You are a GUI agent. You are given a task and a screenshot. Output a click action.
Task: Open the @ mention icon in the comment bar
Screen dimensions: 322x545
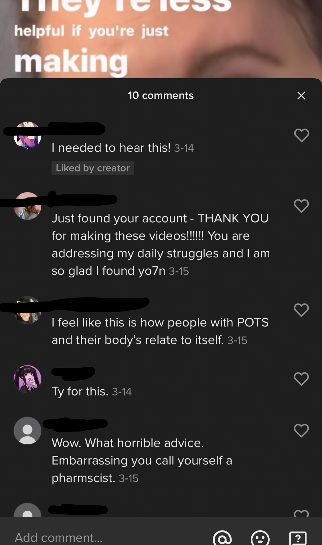point(222,538)
